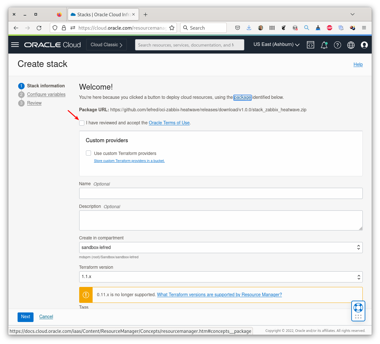This screenshot has height=344, width=380.
Task: Open the user profile avatar icon
Action: pos(364,45)
